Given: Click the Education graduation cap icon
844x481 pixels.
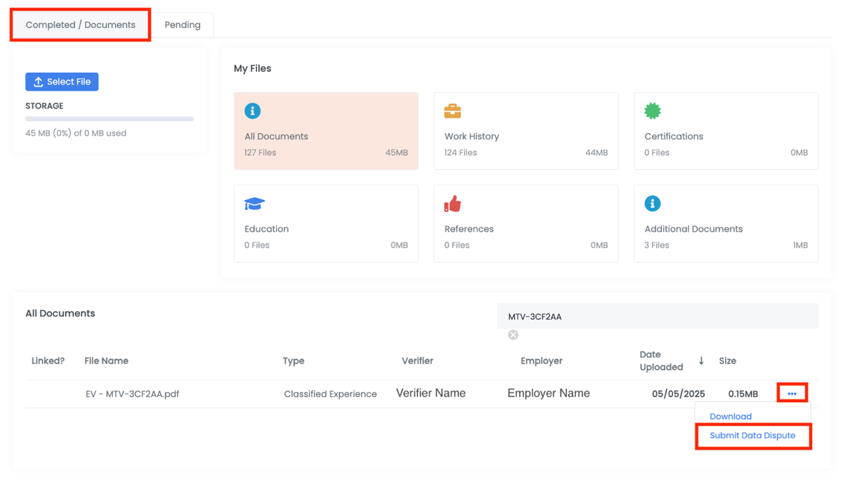Looking at the screenshot, I should 254,204.
